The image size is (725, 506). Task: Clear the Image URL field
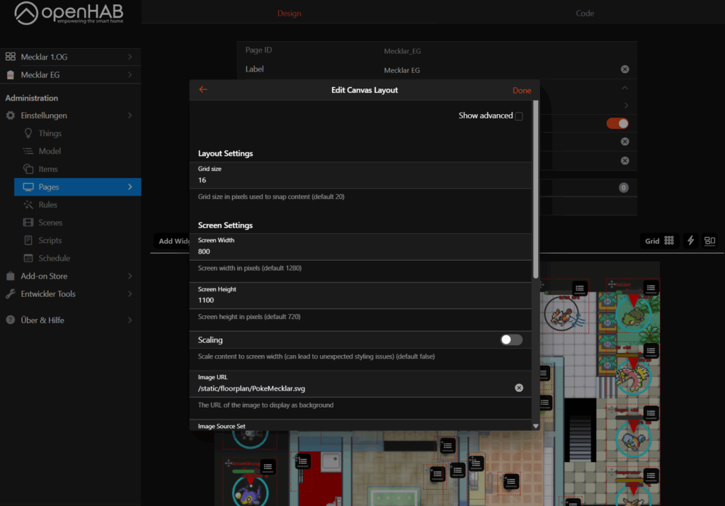click(519, 388)
